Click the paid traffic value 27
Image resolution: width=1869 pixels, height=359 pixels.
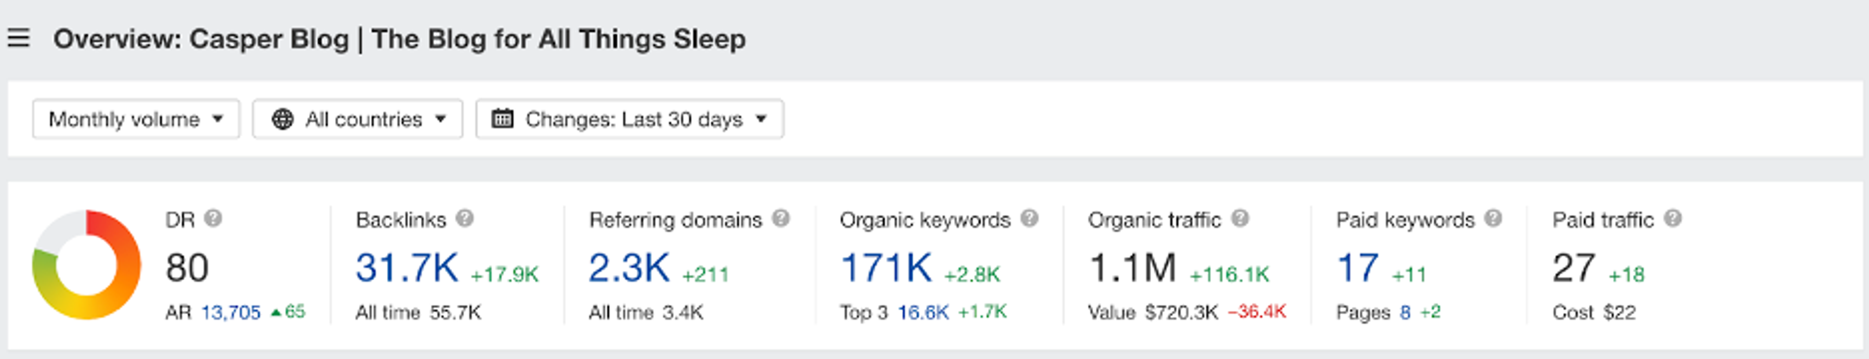1574,268
